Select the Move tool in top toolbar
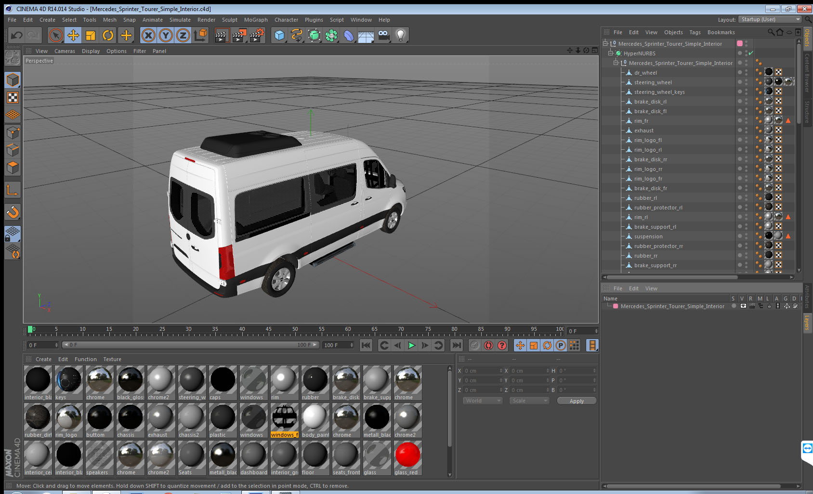The height and width of the screenshot is (494, 813). point(73,35)
